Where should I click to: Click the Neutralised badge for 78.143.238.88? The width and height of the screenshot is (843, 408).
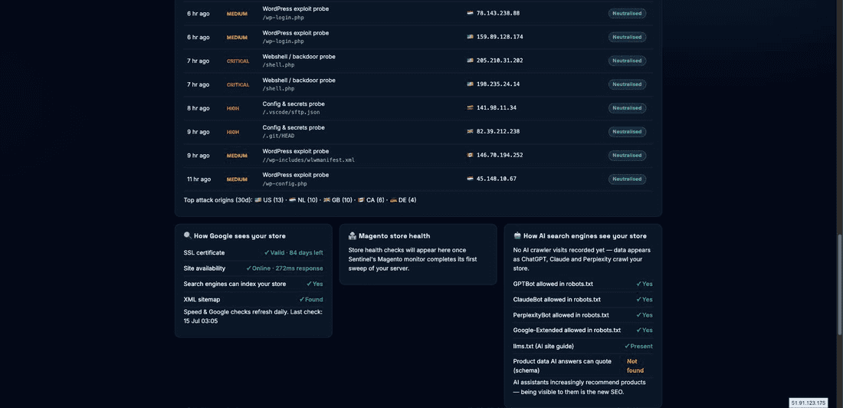628,13
